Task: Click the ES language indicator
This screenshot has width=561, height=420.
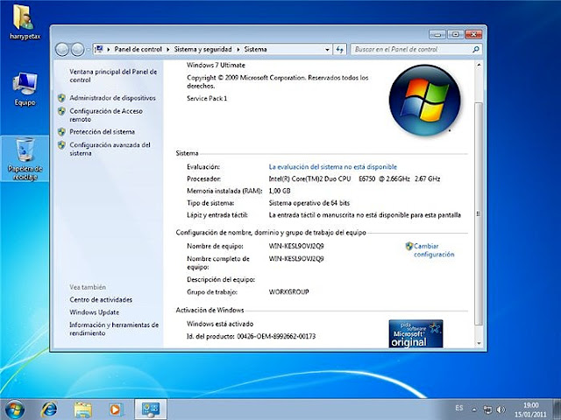Action: pos(459,408)
